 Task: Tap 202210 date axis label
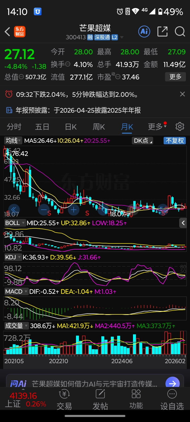pos(59,361)
